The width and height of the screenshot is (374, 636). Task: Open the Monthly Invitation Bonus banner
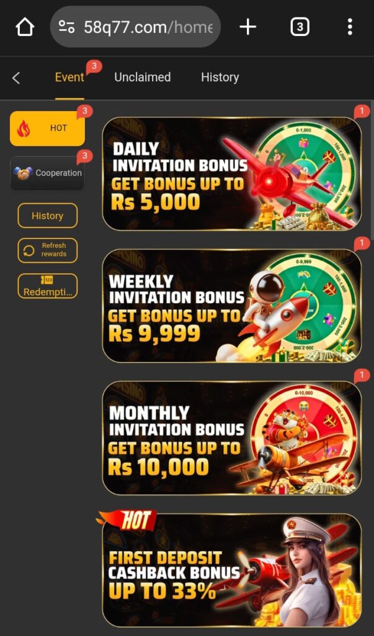pos(232,438)
